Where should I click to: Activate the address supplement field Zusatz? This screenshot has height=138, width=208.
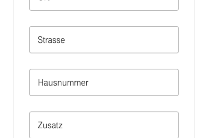click(104, 125)
